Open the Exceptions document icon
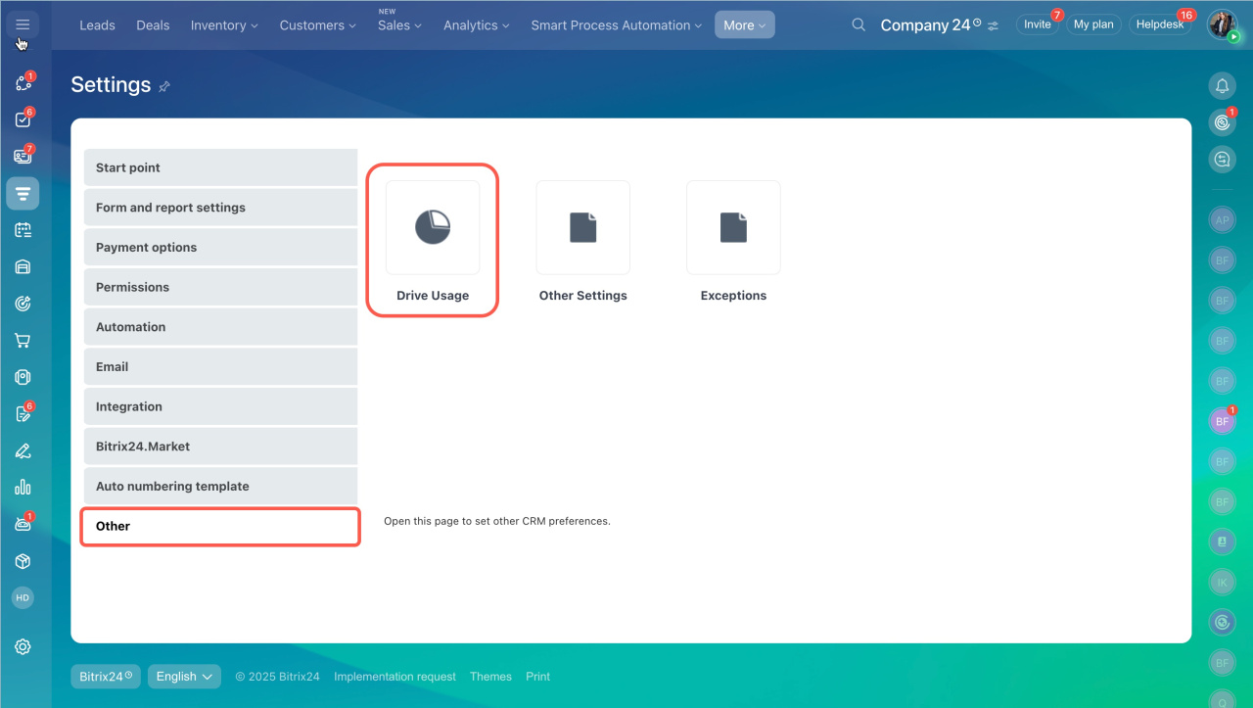The height and width of the screenshot is (708, 1253). (733, 227)
